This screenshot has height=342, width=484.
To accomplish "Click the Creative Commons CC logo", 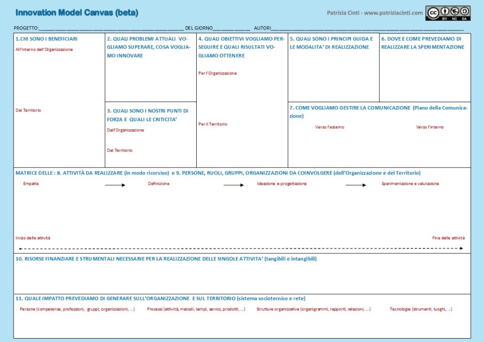I will [x=433, y=12].
